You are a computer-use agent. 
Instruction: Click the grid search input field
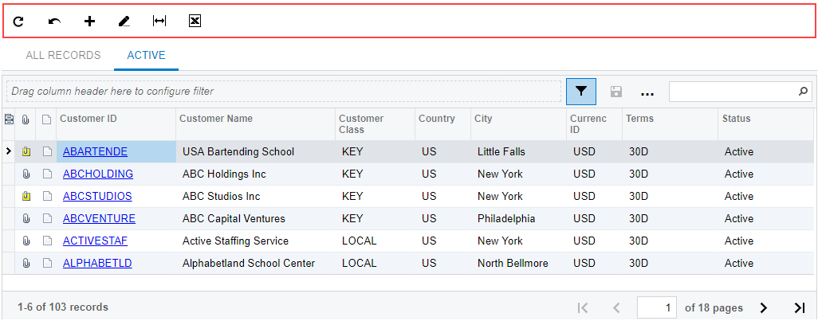733,92
